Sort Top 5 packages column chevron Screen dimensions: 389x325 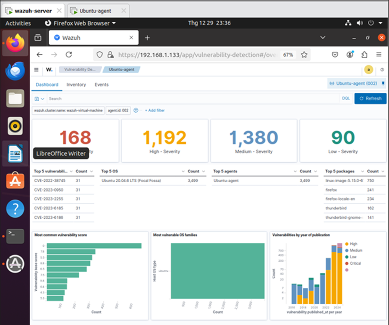point(363,171)
